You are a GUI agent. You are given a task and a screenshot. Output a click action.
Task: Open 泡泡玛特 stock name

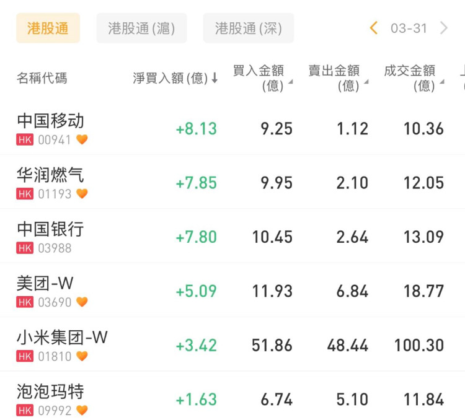[x=50, y=392]
